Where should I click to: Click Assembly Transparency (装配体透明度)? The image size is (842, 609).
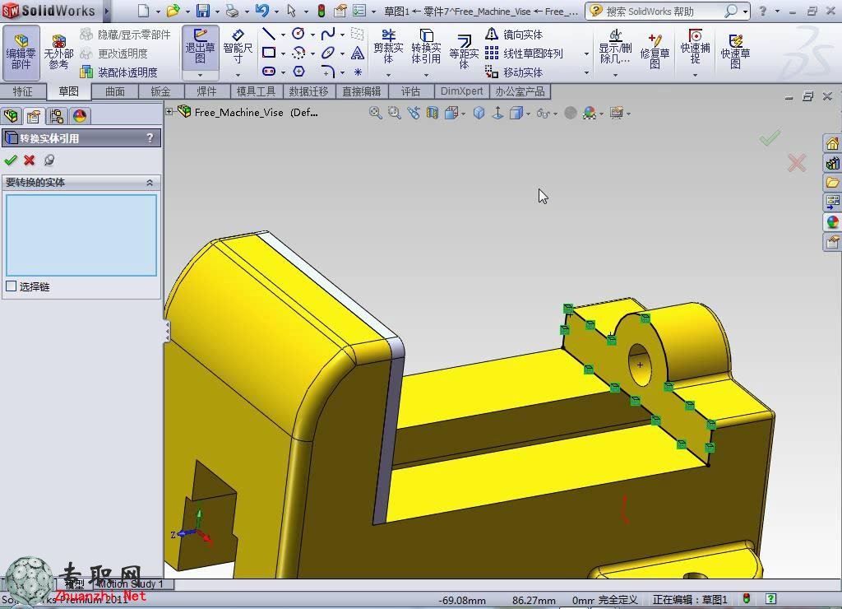118,72
